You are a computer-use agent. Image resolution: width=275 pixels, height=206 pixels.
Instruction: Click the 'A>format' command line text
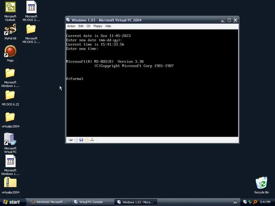(75, 79)
